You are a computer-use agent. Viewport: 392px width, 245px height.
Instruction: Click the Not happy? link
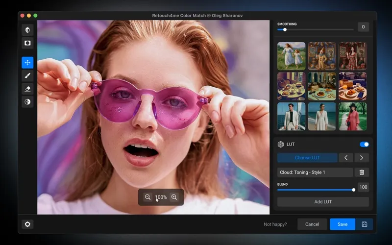275,224
